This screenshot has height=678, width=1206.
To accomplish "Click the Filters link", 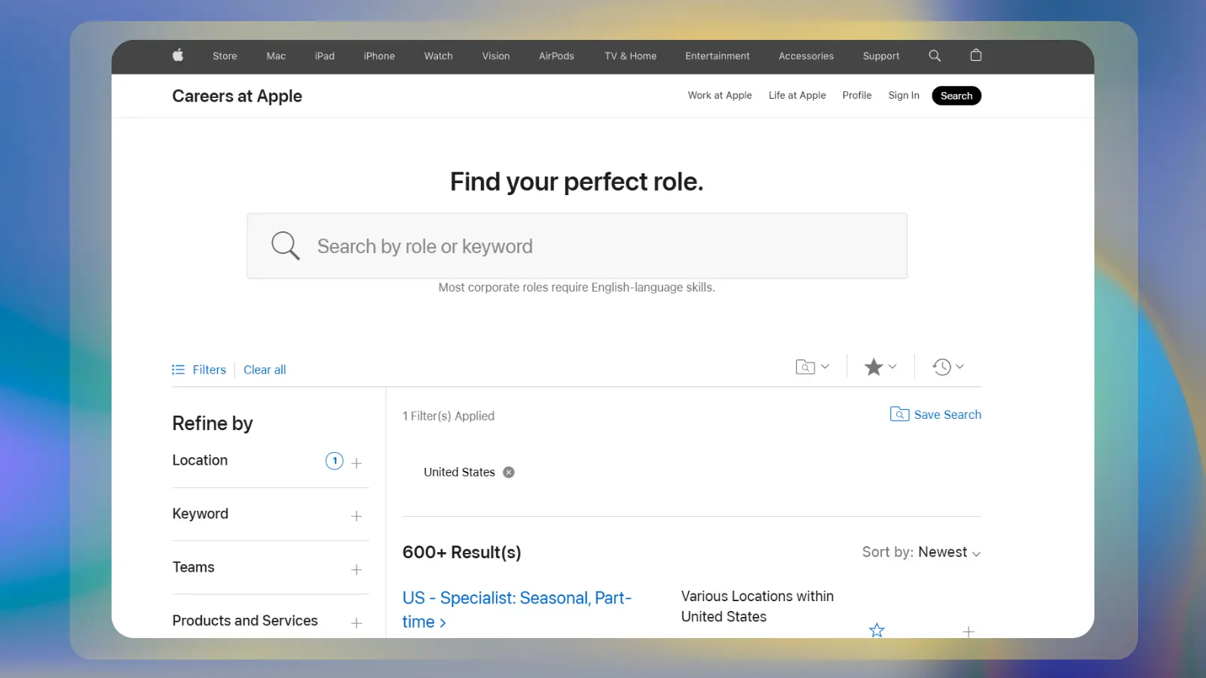I will coord(210,370).
